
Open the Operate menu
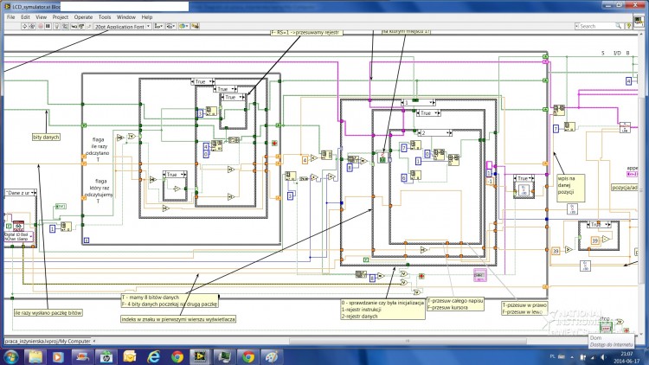coord(83,17)
